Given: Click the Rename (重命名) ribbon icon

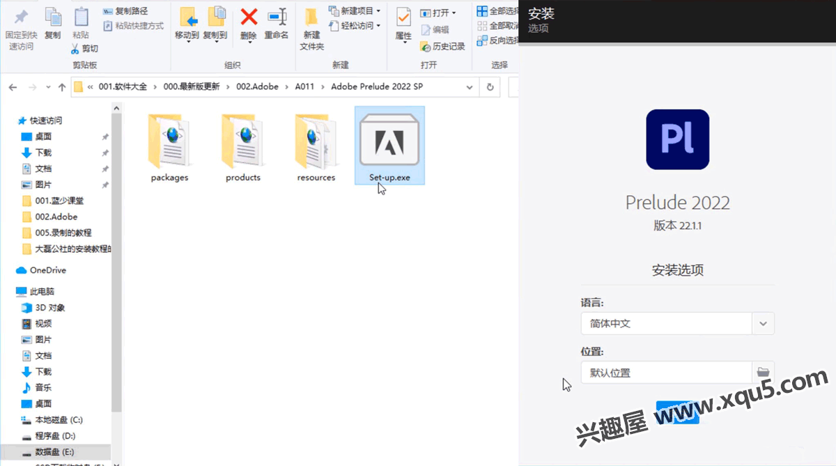Looking at the screenshot, I should [x=277, y=18].
